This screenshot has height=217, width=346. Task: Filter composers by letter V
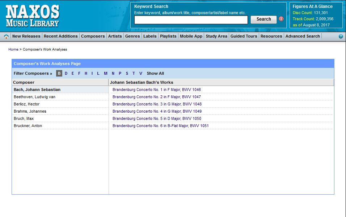[x=141, y=73]
